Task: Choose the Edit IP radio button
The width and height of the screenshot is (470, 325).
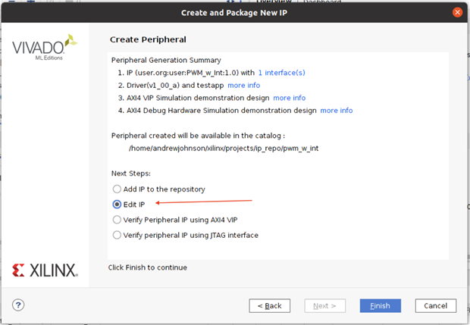Action: click(117, 204)
